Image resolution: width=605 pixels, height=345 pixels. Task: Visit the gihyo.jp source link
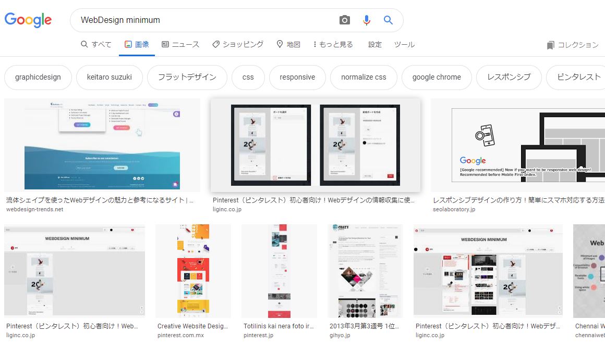pos(340,336)
